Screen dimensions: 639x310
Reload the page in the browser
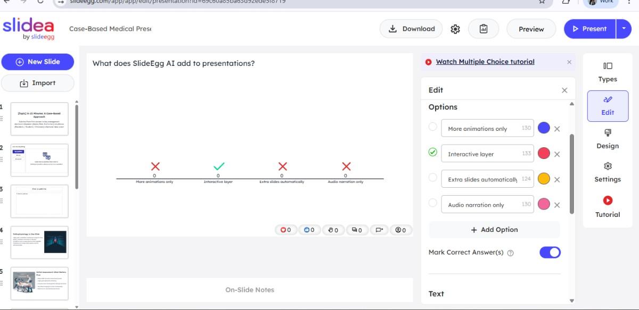(x=40, y=2)
